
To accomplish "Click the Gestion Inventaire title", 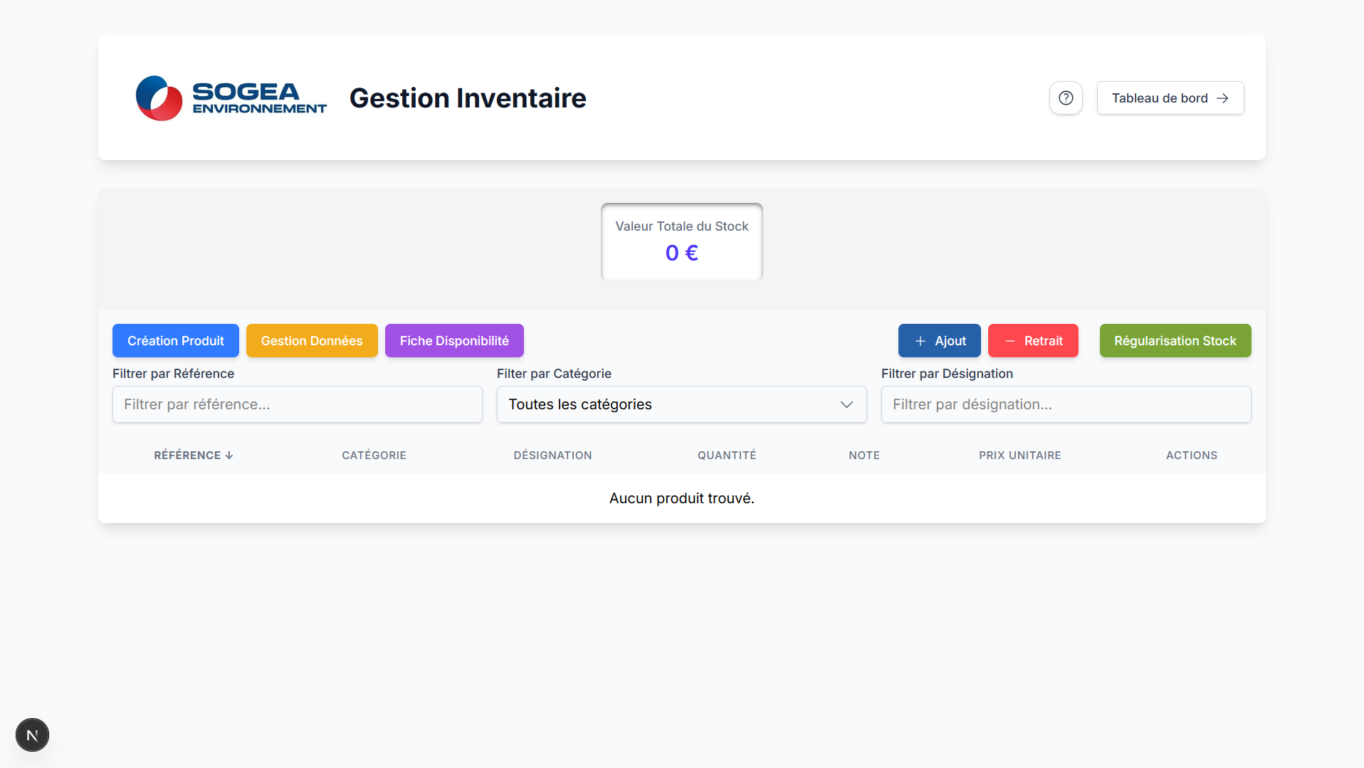I will (468, 98).
